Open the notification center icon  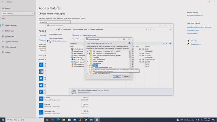(x=213, y=120)
